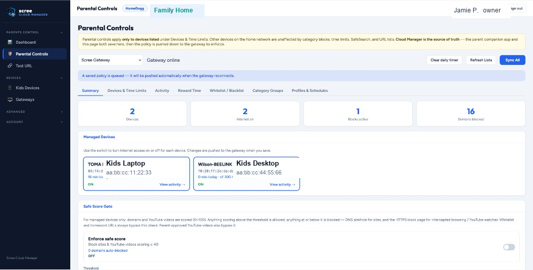Collapse the Parents Control sidebar section
Viewport: 533px width, 270px height.
tap(61, 33)
